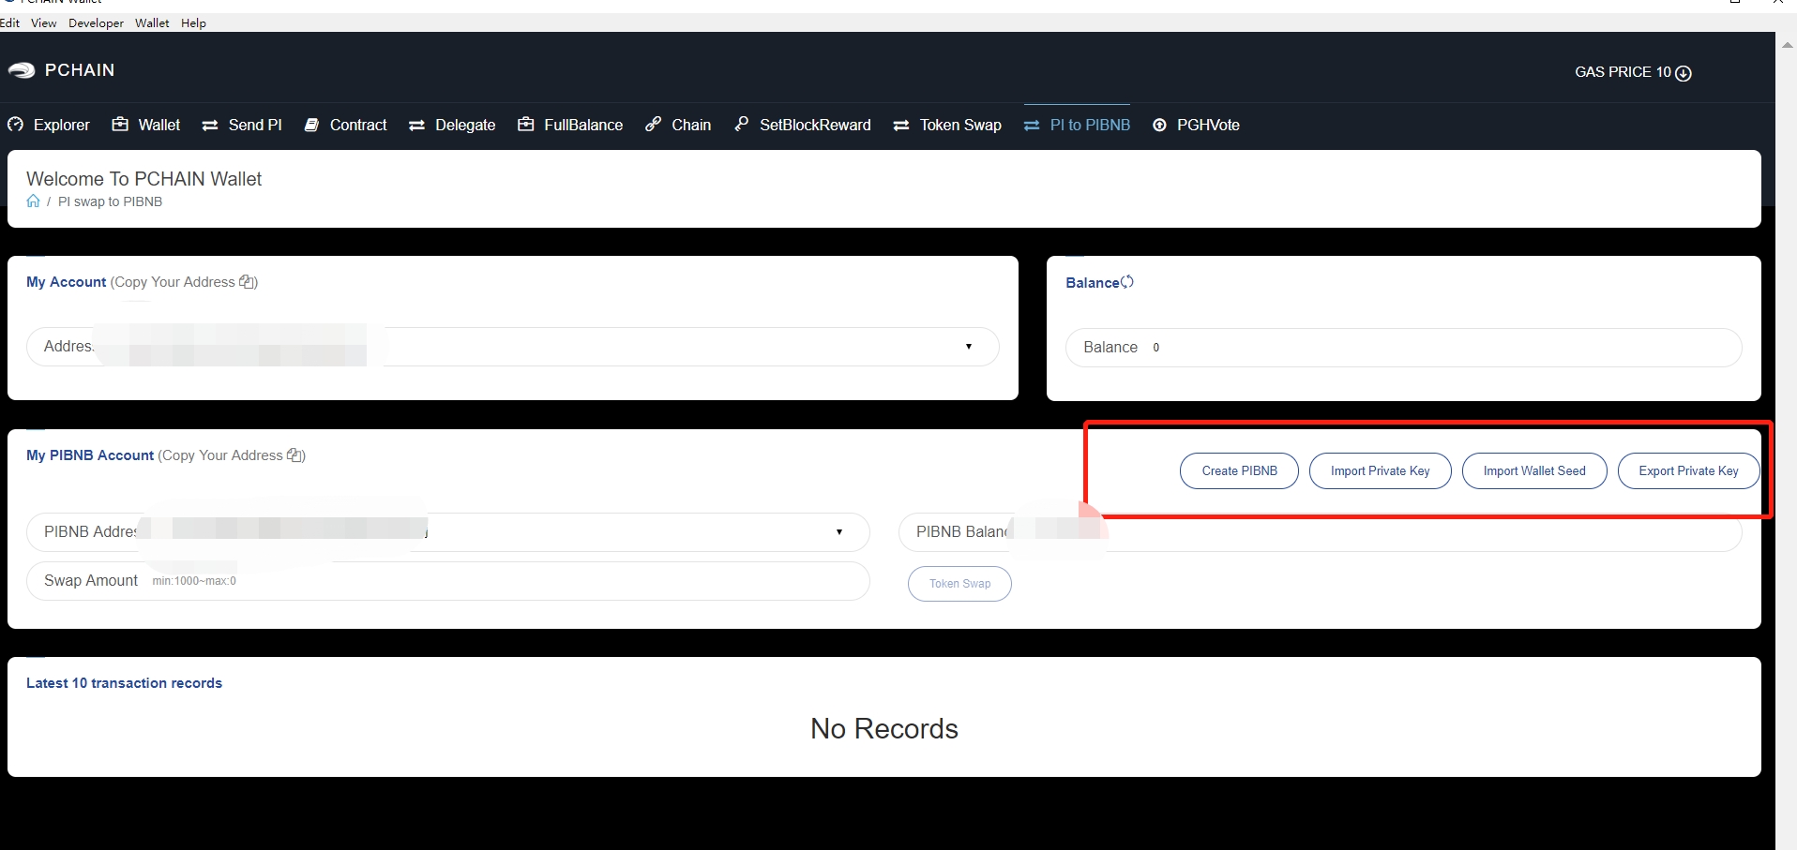Switch to the PI to PIBNB tab

pyautogui.click(x=1077, y=125)
